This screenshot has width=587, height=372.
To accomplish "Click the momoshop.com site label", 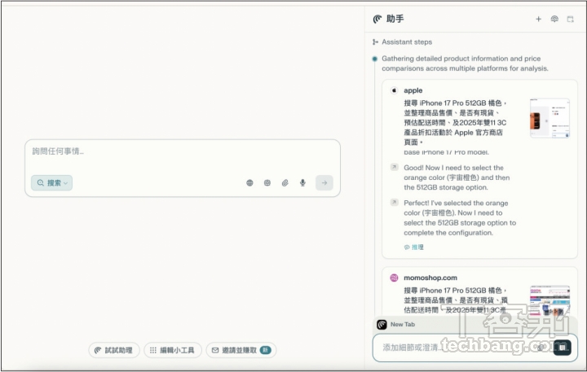I will (x=430, y=278).
